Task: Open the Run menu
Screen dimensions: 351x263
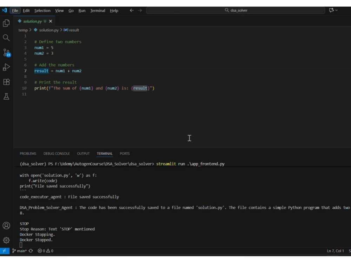Action: [x=82, y=11]
